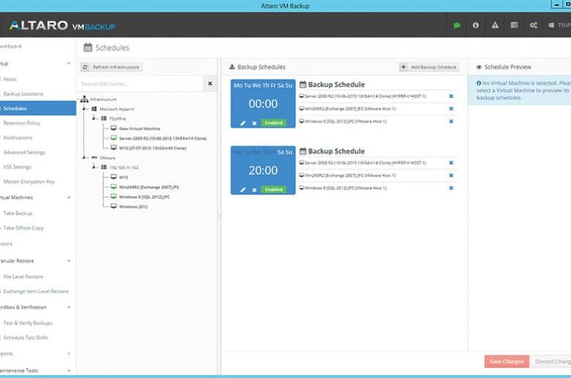This screenshot has width=571, height=378.
Task: Open VSS Settings in sidebar
Action: pos(17,166)
